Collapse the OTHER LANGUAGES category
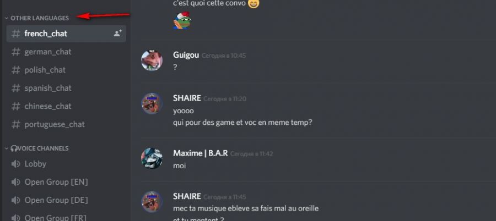496x221 pixels. click(x=6, y=18)
